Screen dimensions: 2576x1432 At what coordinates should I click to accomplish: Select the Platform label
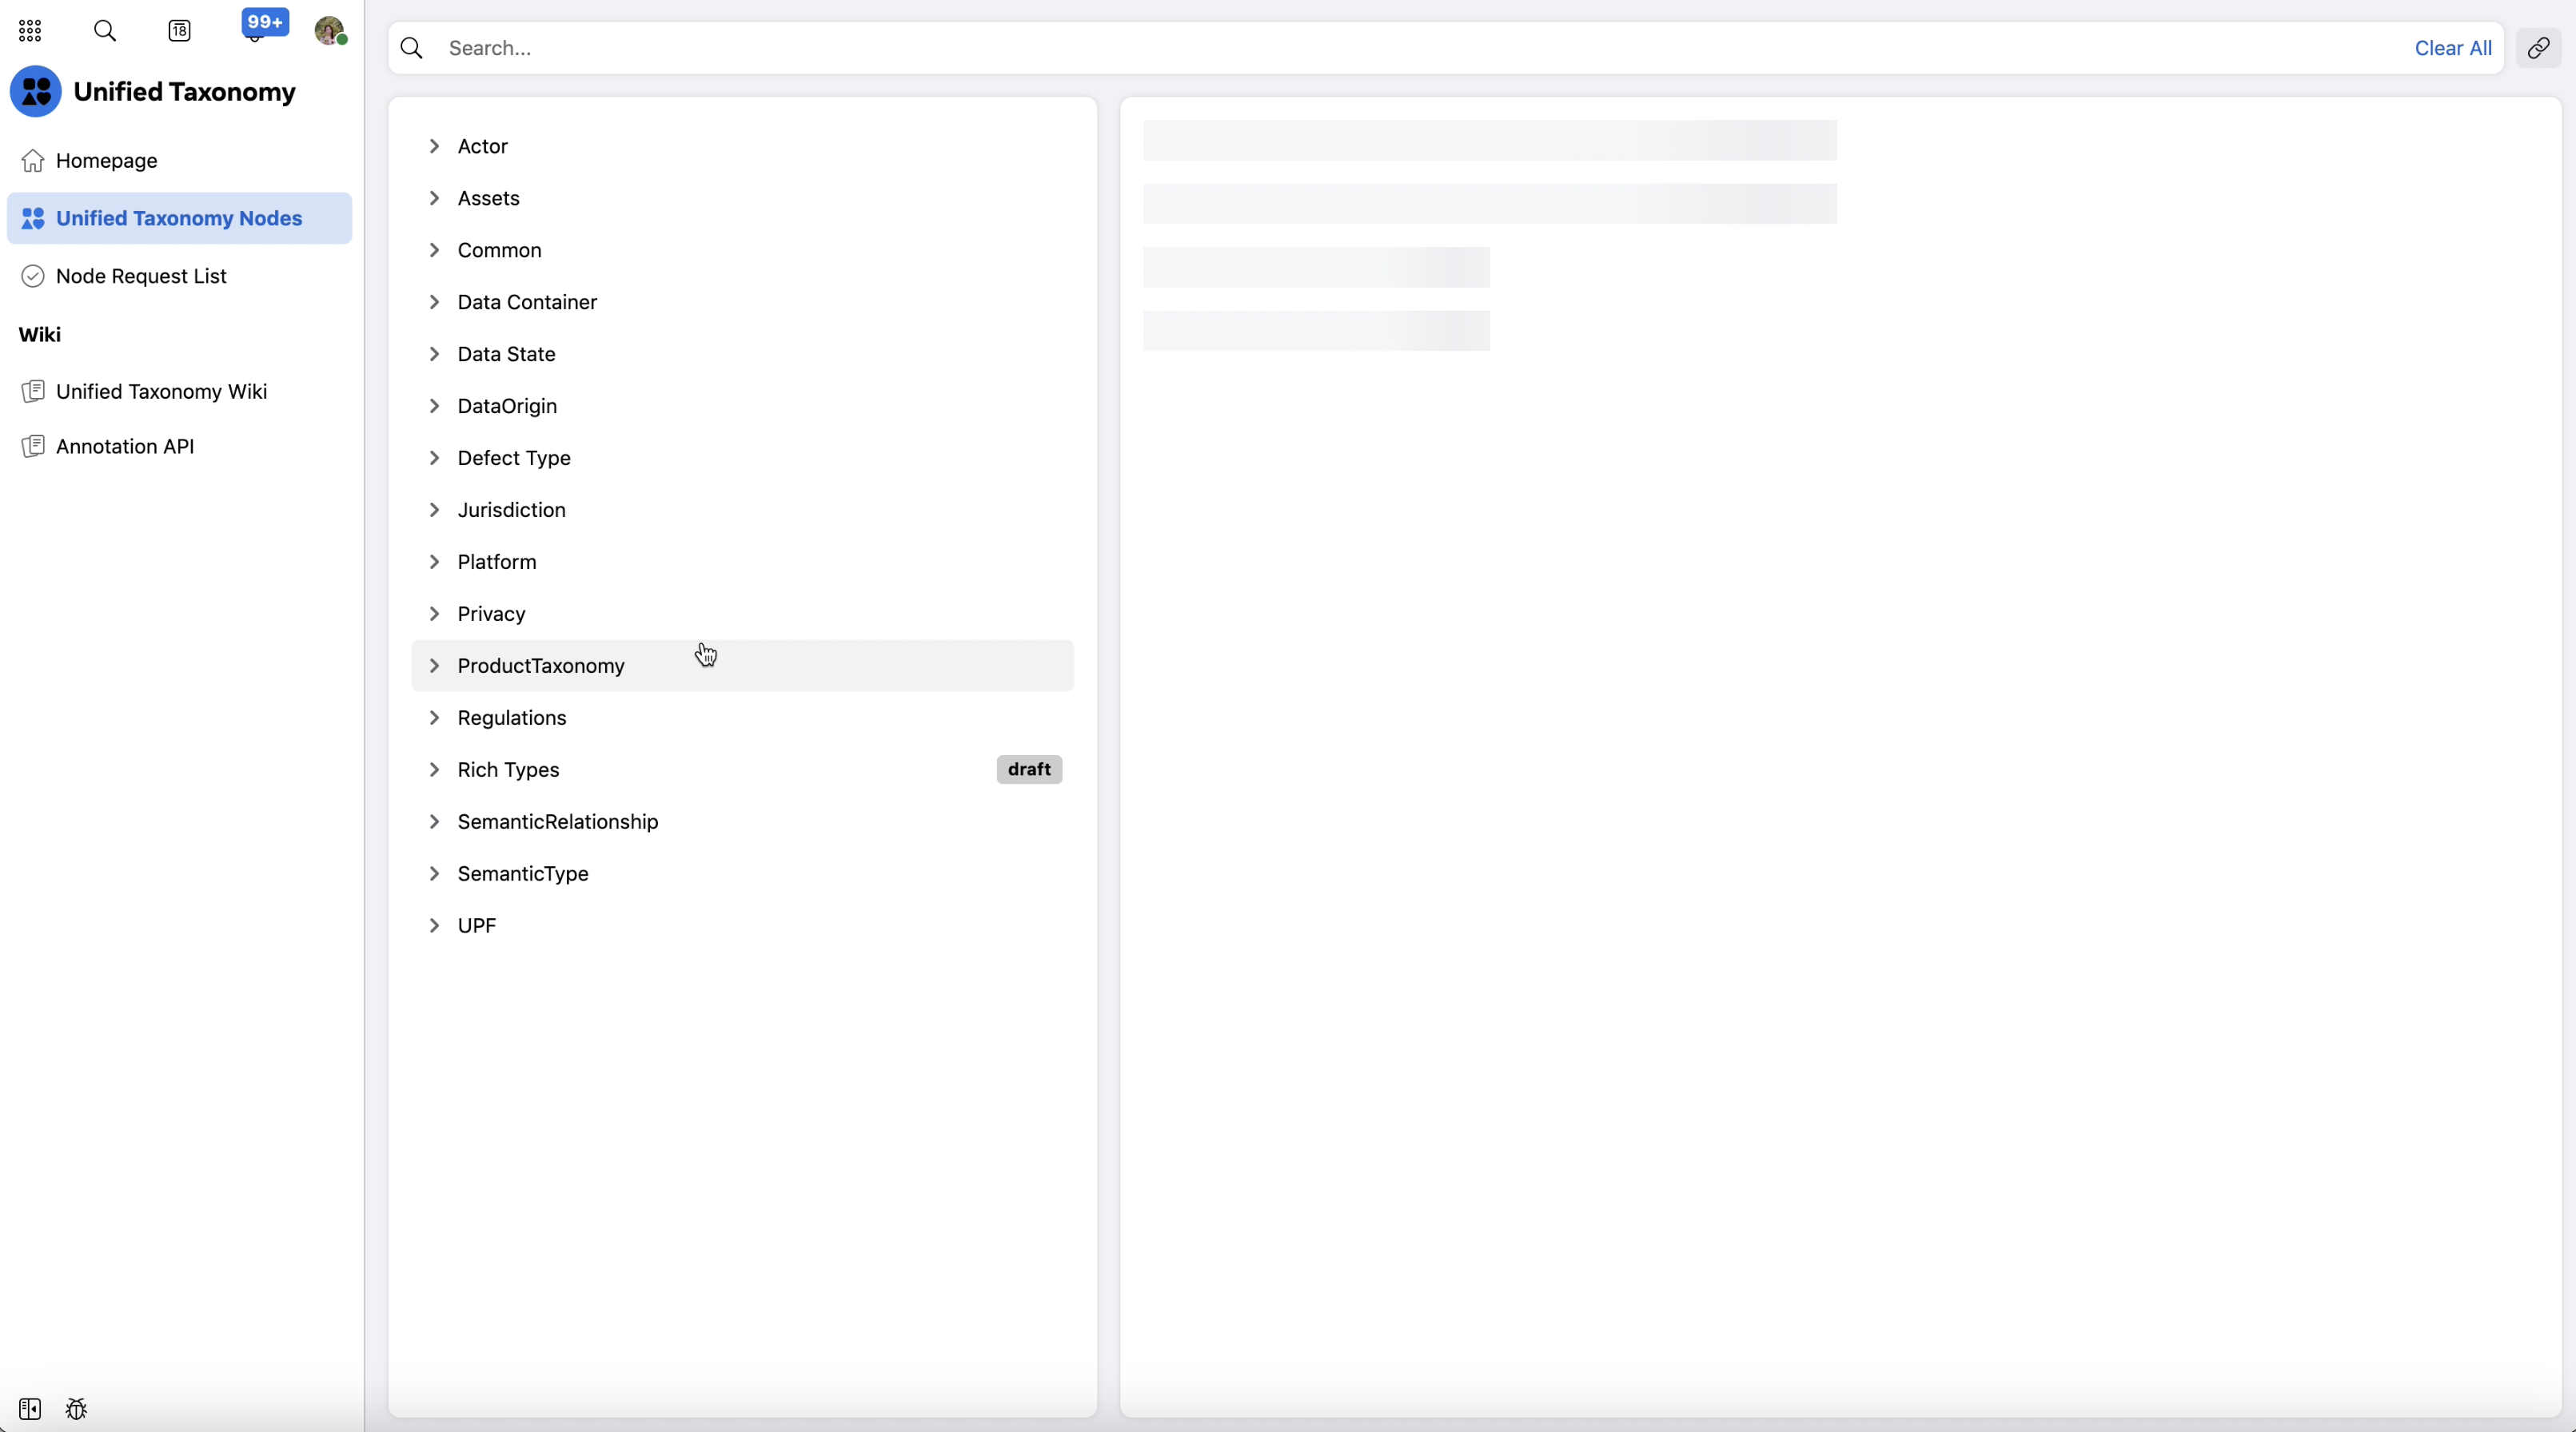497,562
